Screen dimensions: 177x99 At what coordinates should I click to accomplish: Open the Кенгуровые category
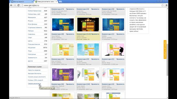tap(32, 54)
